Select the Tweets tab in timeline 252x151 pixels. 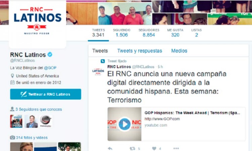click(100, 51)
